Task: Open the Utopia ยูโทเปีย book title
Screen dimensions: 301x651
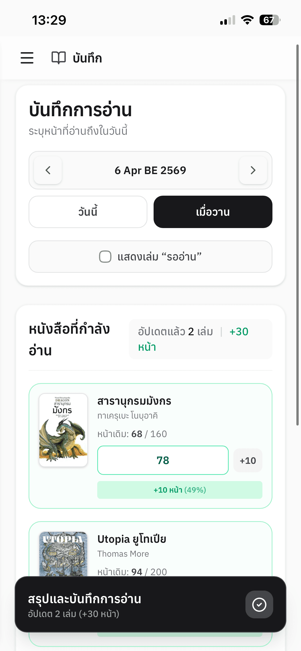Action: 132,539
